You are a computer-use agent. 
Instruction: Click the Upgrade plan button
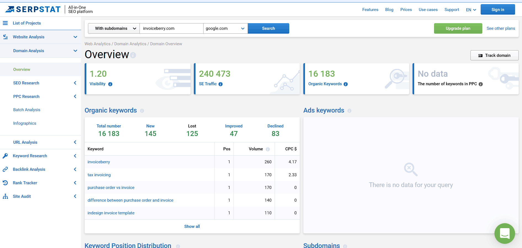click(458, 28)
